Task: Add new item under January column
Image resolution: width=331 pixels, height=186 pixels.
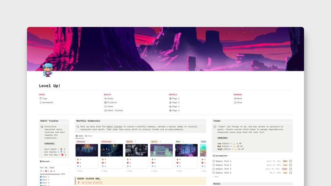Action: (79, 171)
